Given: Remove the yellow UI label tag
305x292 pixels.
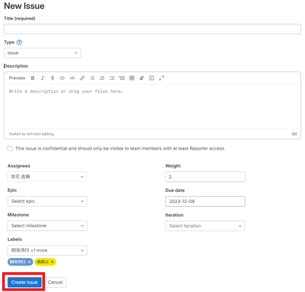Looking at the screenshot, I should click(52, 262).
